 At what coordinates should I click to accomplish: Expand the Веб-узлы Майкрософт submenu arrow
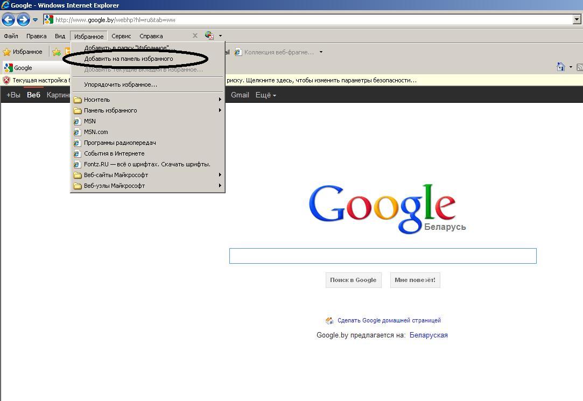pyautogui.click(x=220, y=186)
